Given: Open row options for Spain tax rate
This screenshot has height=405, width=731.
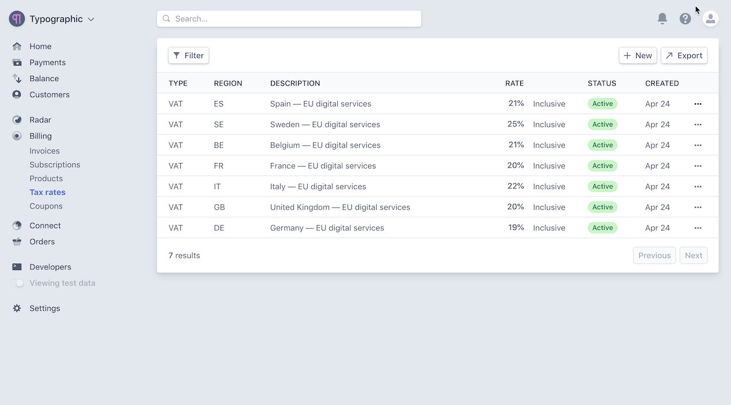Looking at the screenshot, I should coord(698,104).
